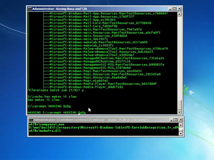This screenshot has width=214, height=160.
Task: Click line Microsoft-Windows-MalwareRemovalTool_e3092de7
Action: tap(92, 55)
